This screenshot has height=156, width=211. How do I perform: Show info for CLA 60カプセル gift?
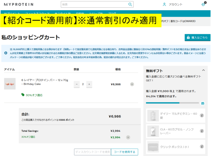tap(202, 131)
